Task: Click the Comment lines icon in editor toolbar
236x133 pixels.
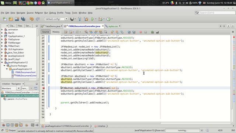Action: tap(152, 32)
